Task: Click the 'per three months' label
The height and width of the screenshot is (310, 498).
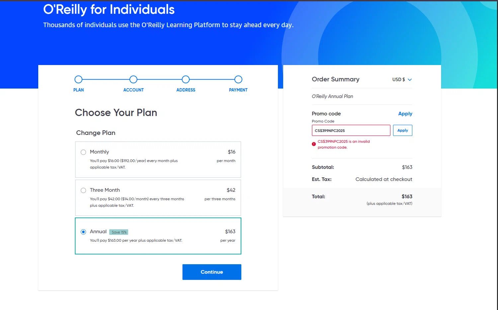Action: pyautogui.click(x=220, y=199)
